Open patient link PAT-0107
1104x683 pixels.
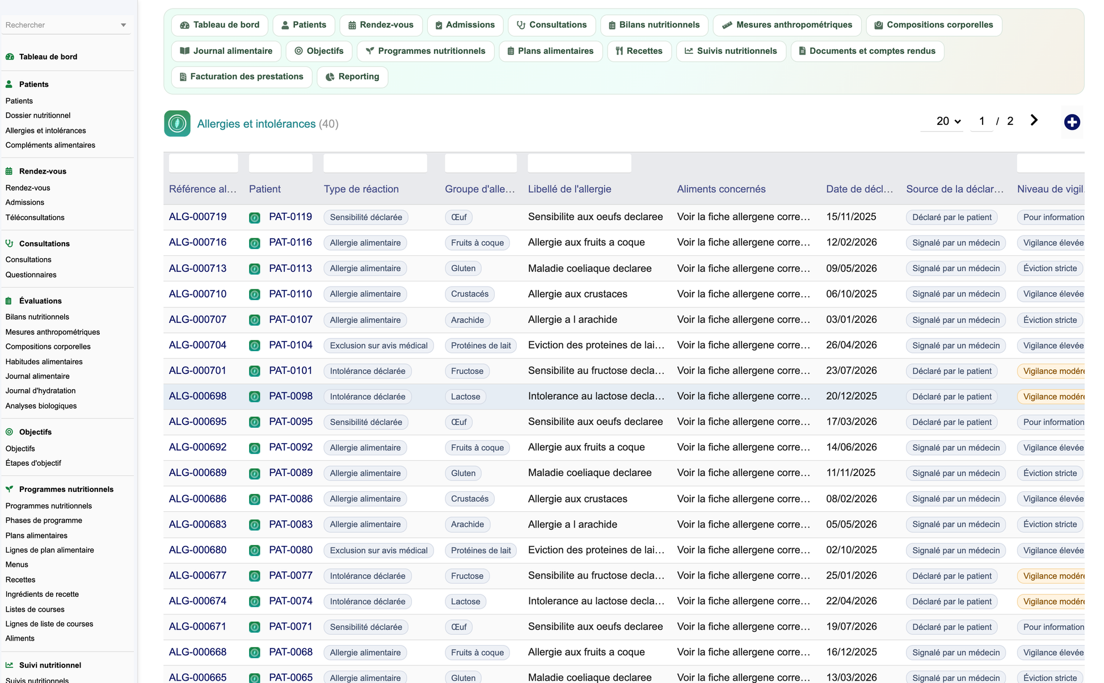coord(290,319)
